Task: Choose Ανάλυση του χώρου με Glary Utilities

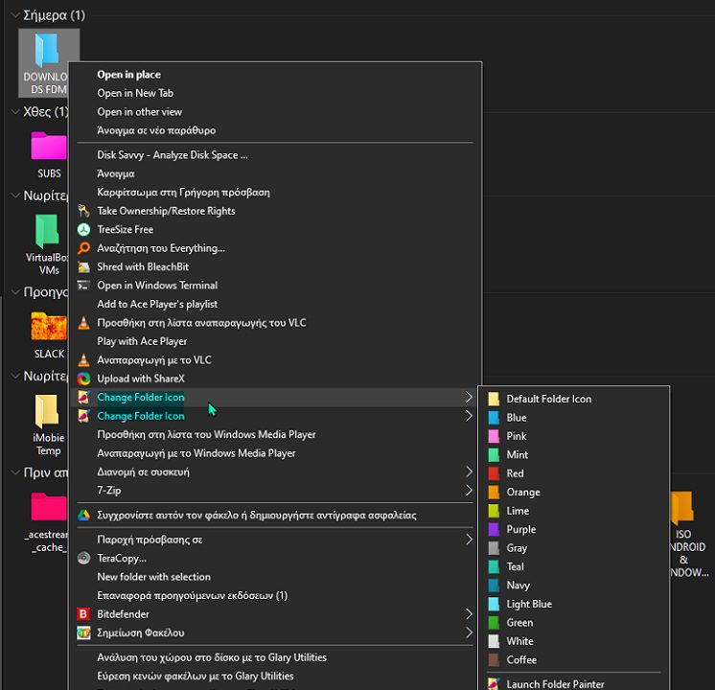Action: (275, 657)
